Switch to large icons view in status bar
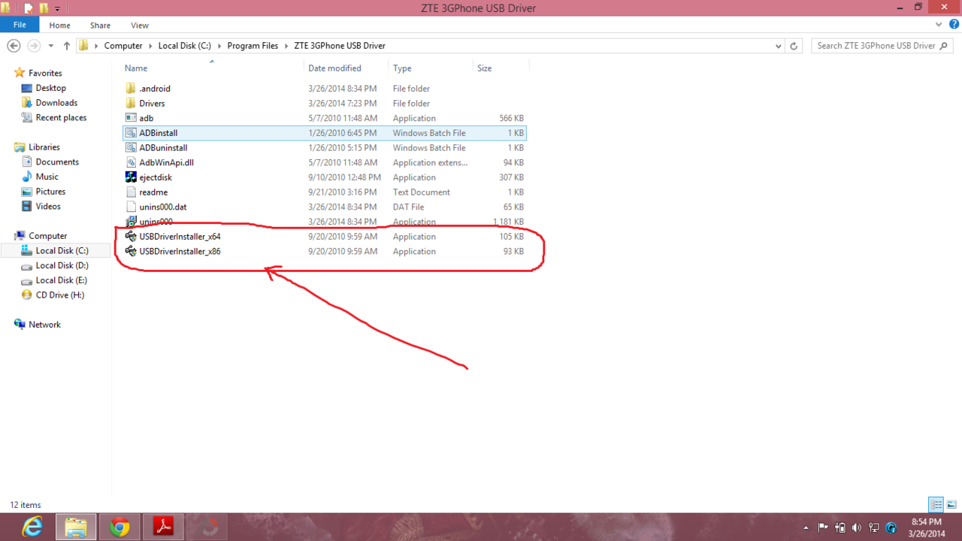Viewport: 962px width, 541px height. [x=951, y=505]
